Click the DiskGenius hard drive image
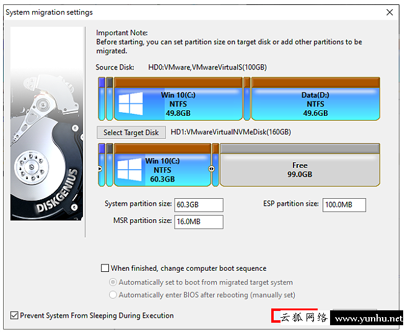 46,123
